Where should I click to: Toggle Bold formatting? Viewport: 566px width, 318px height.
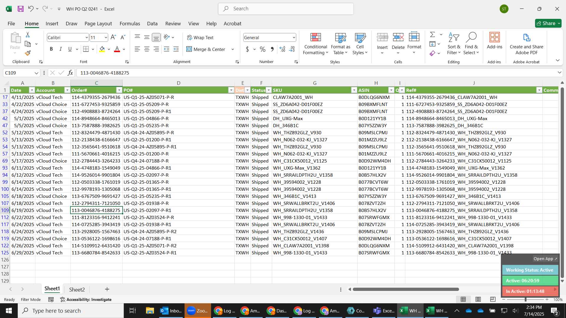pyautogui.click(x=51, y=49)
